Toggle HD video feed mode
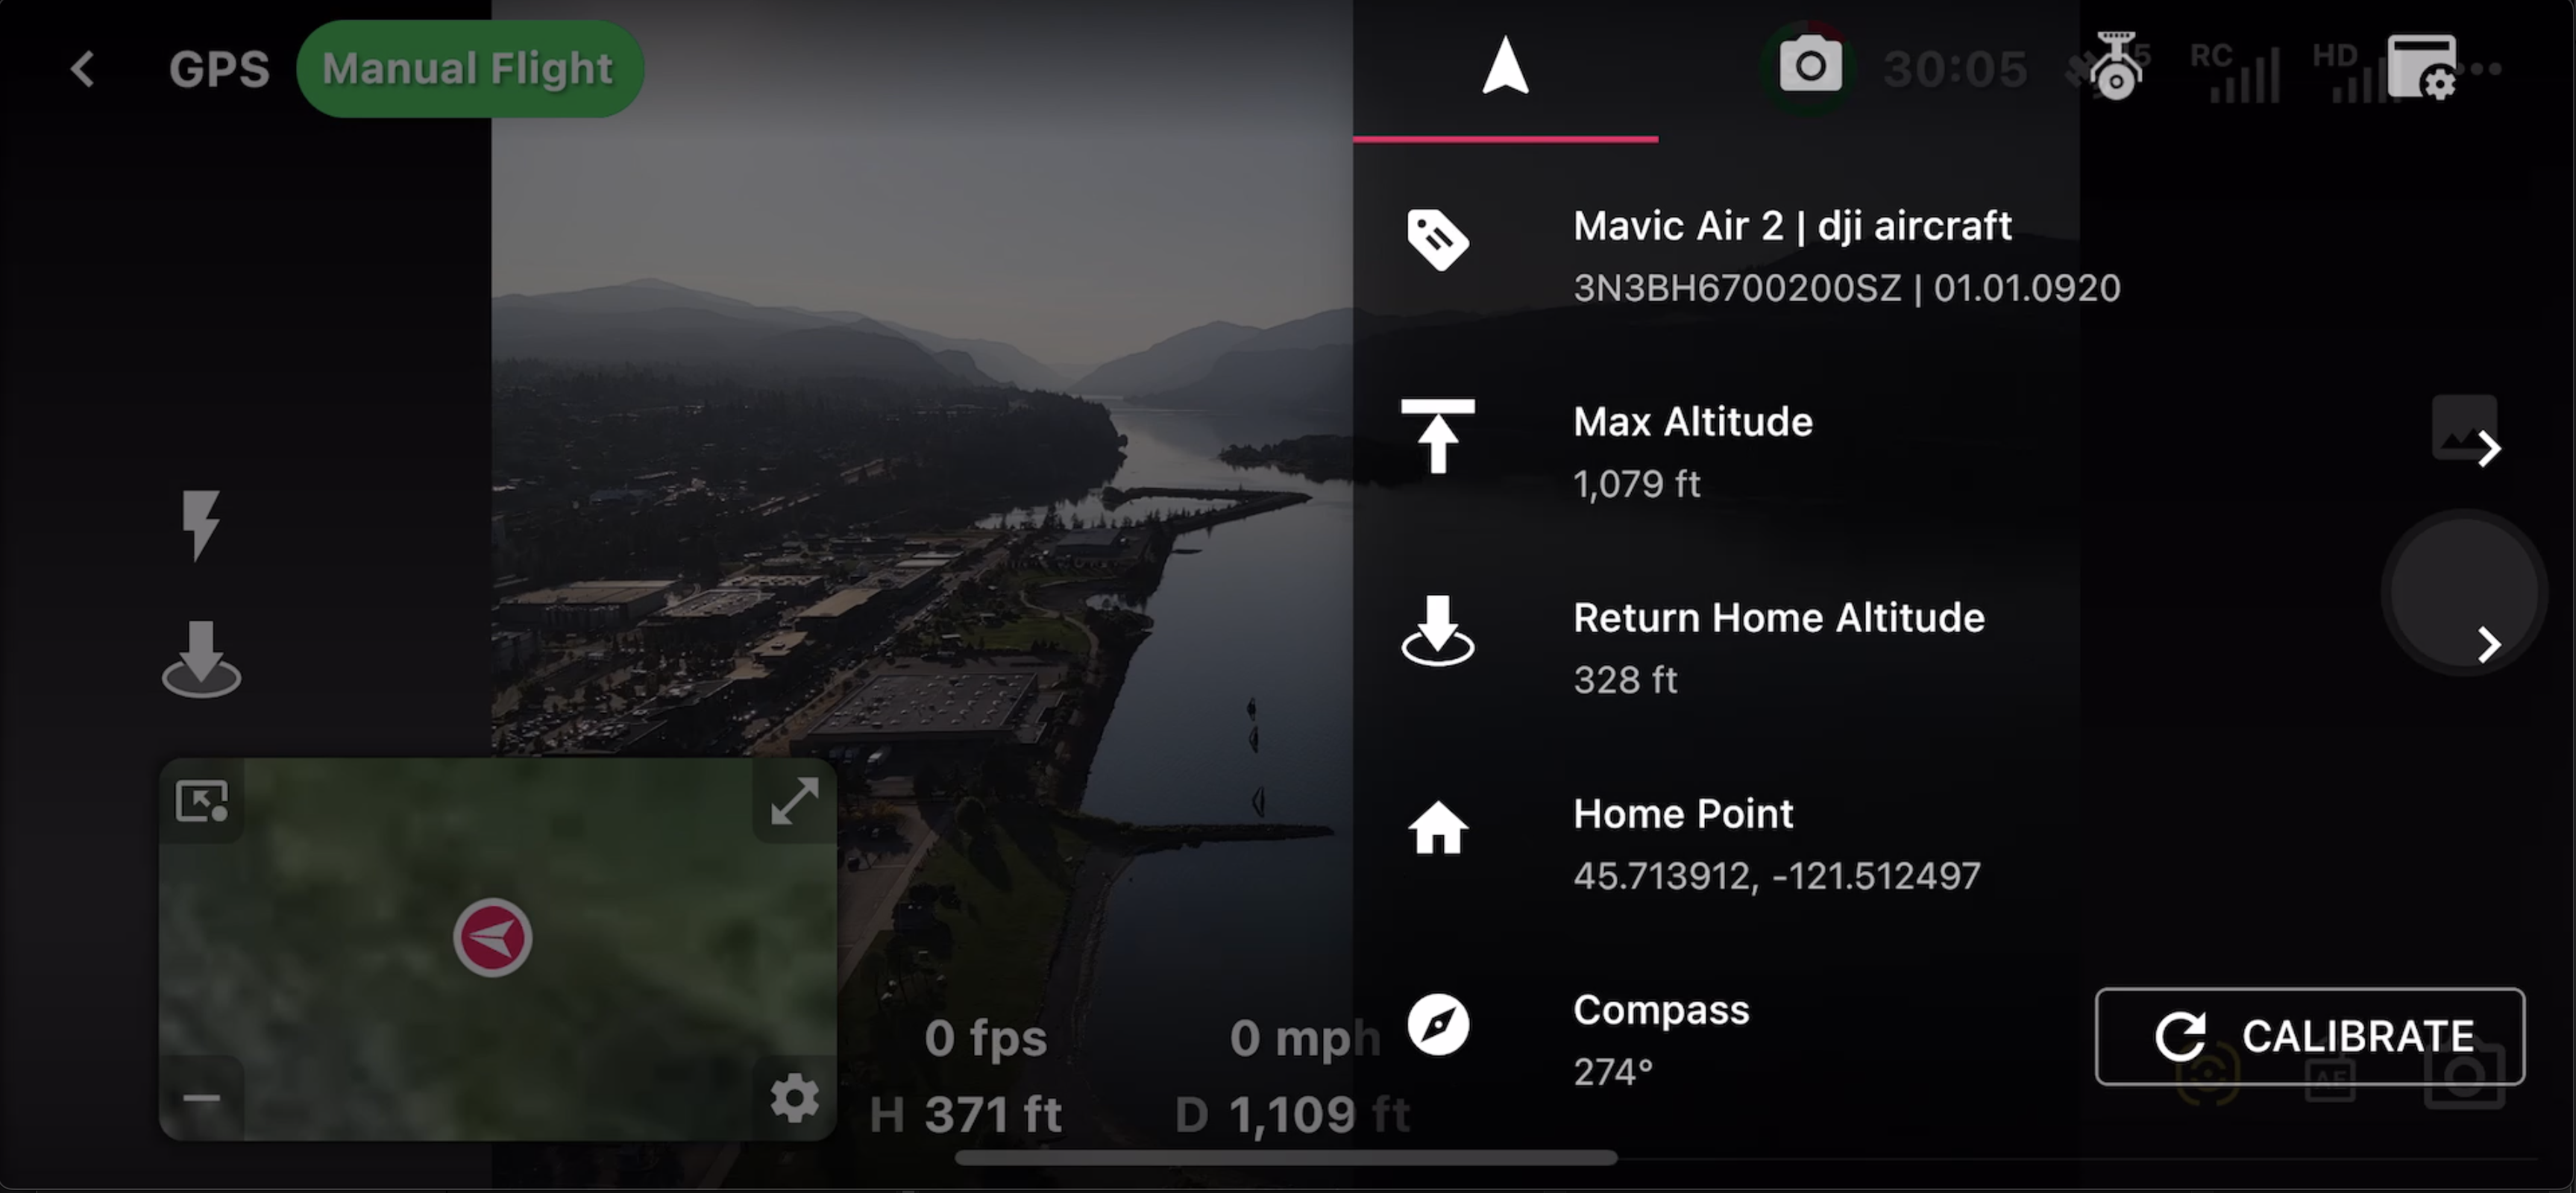2576x1193 pixels. coord(2333,66)
